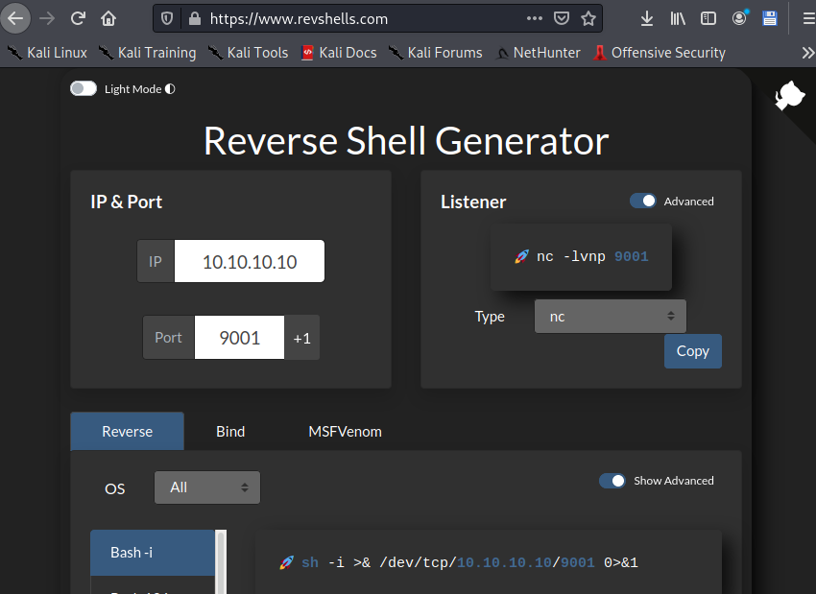Bookmark this page with the star
The width and height of the screenshot is (816, 594).
[588, 19]
